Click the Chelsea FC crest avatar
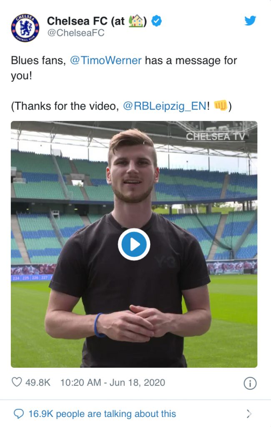271x427 pixels. tap(25, 28)
